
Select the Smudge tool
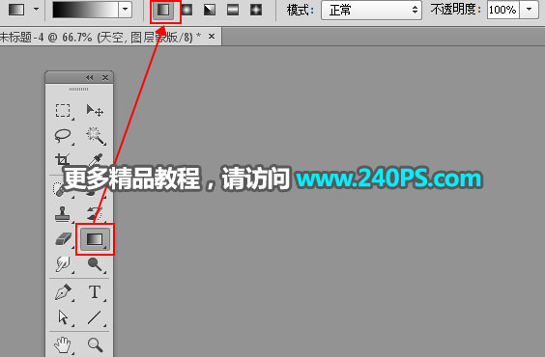(x=63, y=264)
